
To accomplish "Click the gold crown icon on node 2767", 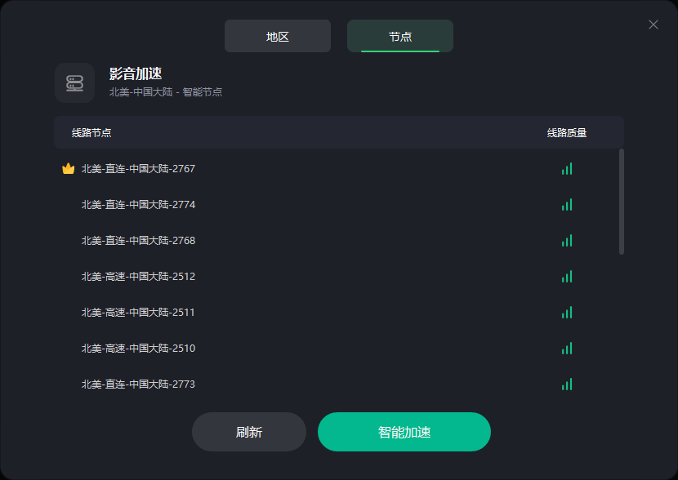I will (x=69, y=169).
